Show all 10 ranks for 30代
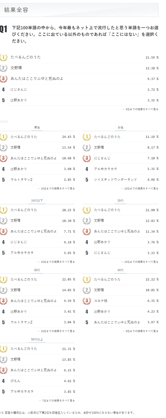The height and width of the screenshot is (418, 166). pos(56,331)
